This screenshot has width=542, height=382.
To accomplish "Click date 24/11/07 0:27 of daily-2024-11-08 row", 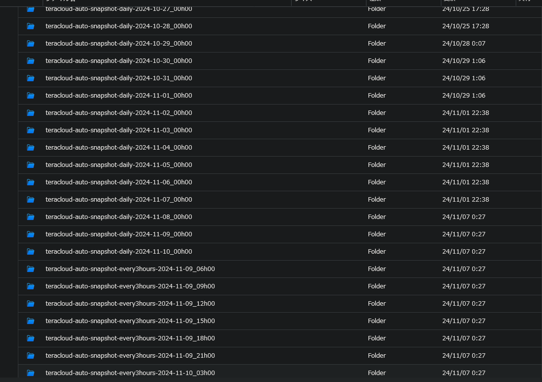I will (x=464, y=217).
